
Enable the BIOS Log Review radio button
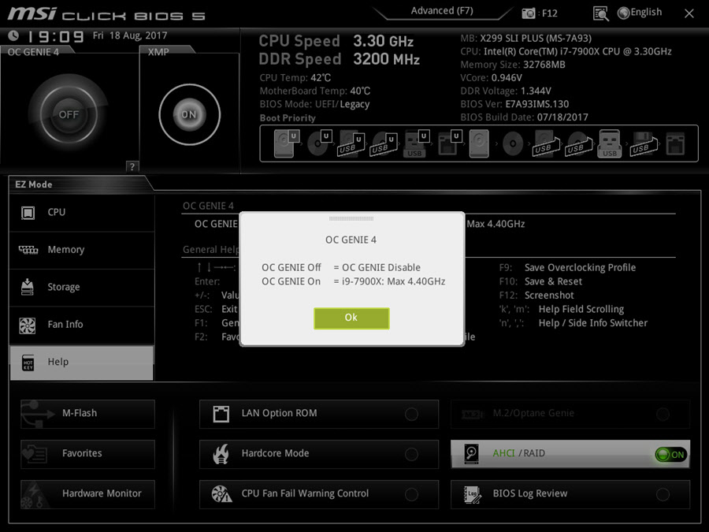coord(663,494)
